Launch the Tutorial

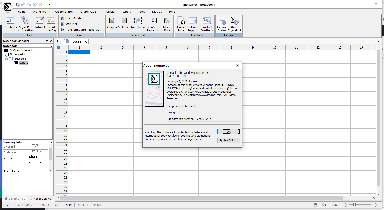[40, 23]
